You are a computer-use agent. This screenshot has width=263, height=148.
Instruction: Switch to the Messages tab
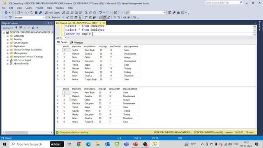[77, 42]
